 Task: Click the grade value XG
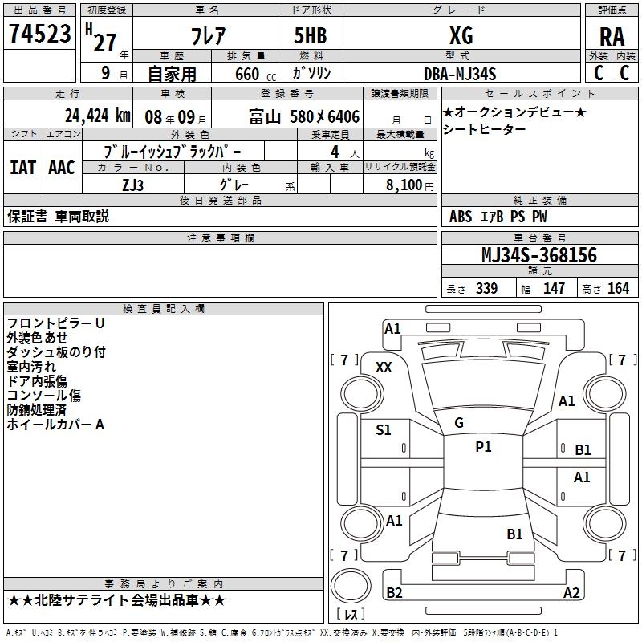coord(461,35)
